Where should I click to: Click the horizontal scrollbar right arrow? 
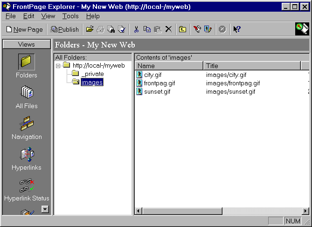(x=305, y=211)
